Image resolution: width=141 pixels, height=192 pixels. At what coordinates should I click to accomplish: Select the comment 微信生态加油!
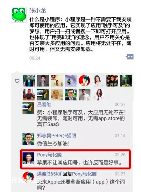pos(53,143)
